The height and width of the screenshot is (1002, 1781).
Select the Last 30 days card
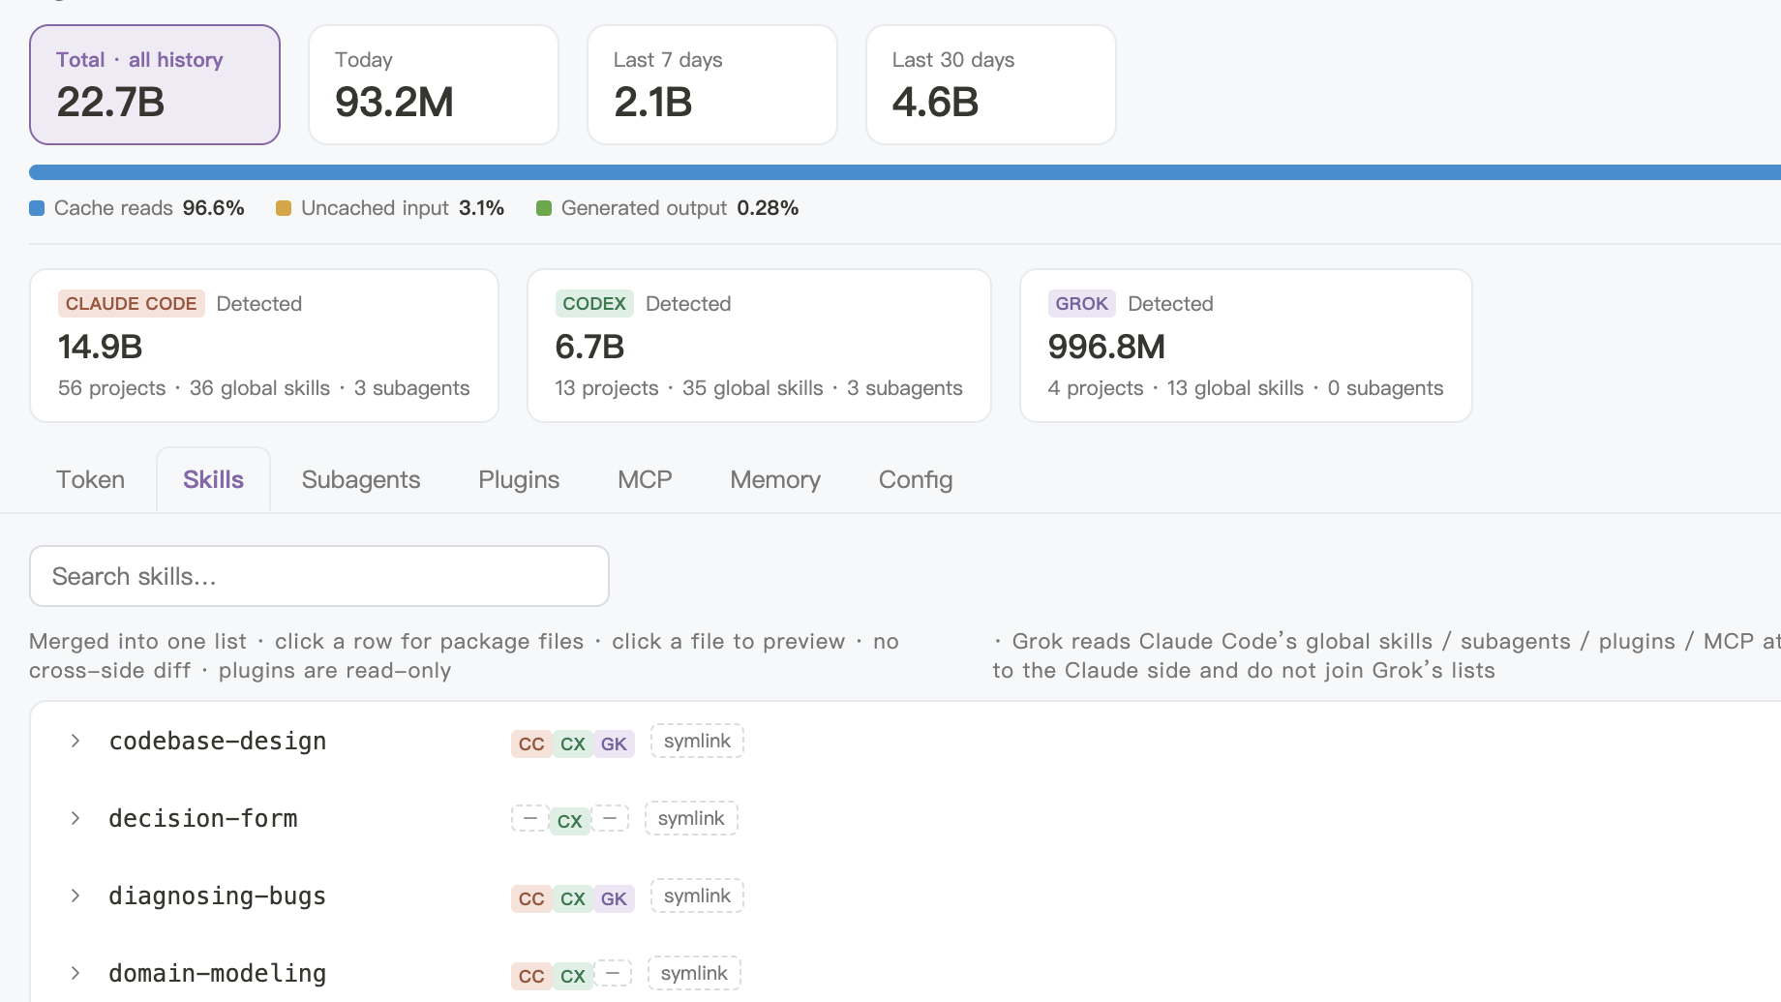pyautogui.click(x=991, y=85)
